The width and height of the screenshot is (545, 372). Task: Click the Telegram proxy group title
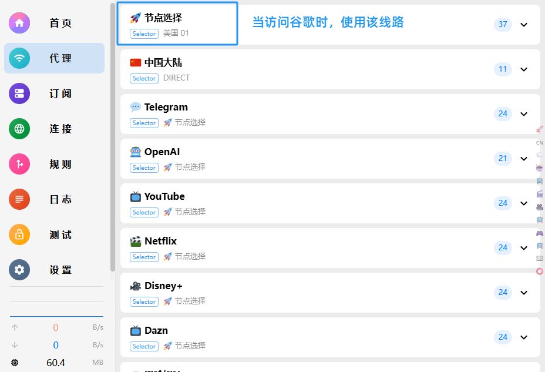[166, 107]
